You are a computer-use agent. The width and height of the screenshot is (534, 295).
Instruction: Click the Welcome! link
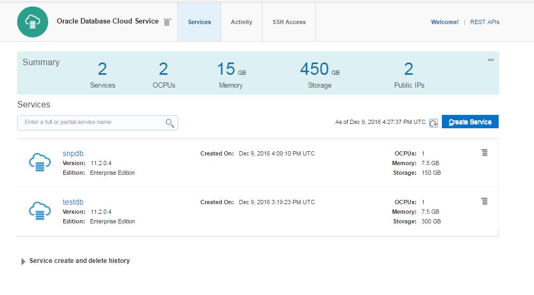[x=445, y=22]
